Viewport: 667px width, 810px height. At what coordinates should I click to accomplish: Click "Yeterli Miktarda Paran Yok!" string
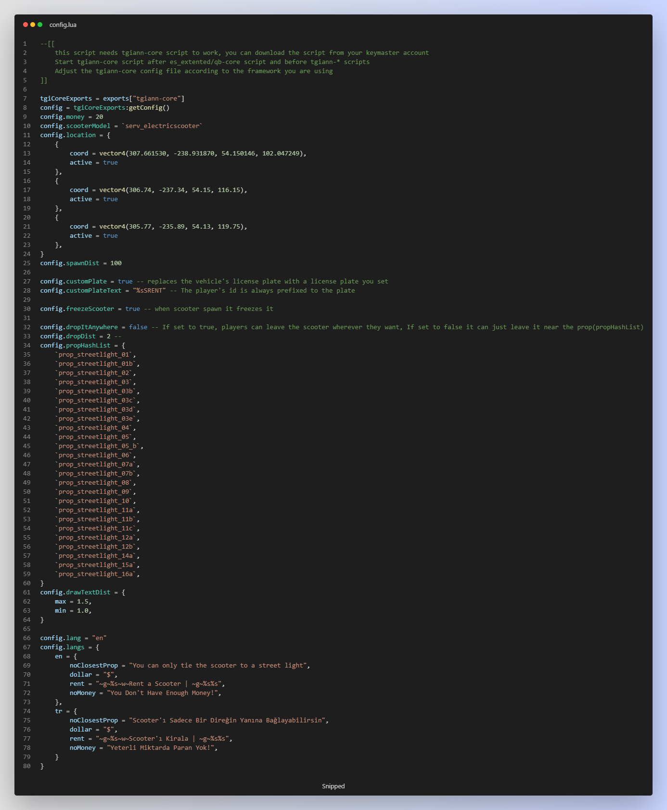(160, 748)
